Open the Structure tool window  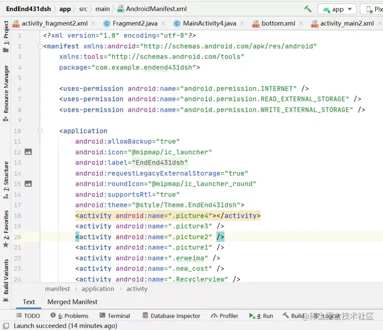pyautogui.click(x=6, y=179)
